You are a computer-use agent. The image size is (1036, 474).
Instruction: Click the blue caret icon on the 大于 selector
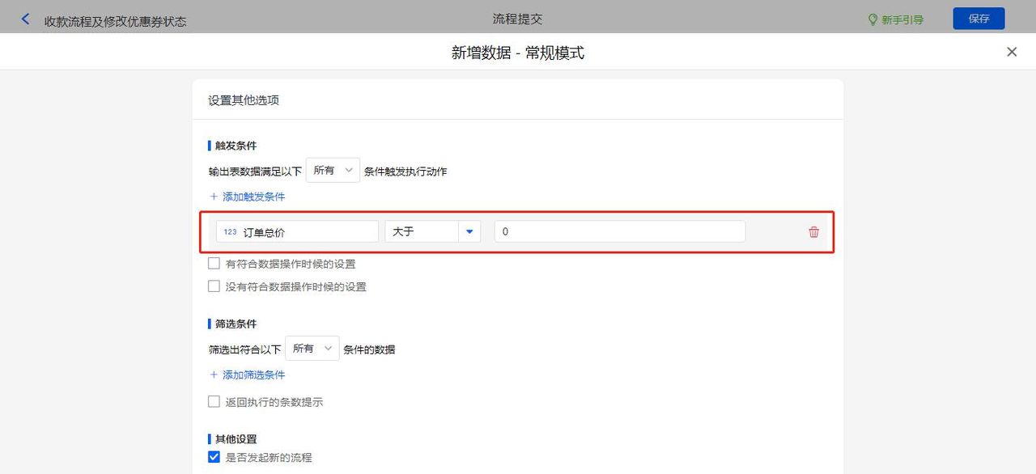pos(469,231)
